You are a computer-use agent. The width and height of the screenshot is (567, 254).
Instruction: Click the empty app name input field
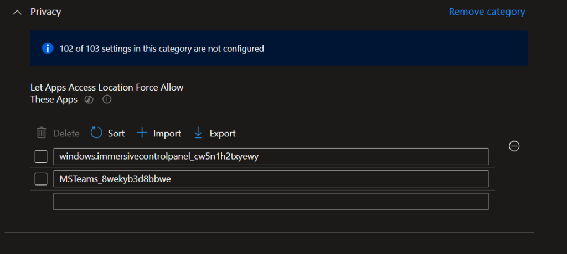[x=271, y=201]
